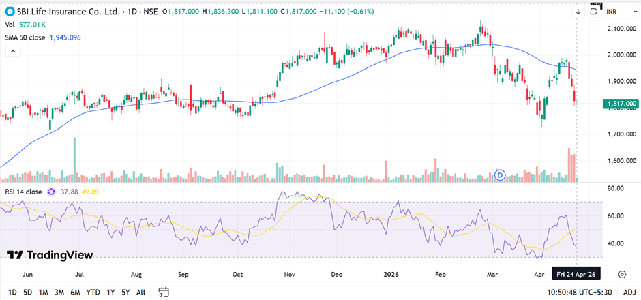Click the fullscreen frame icon at top right

[x=594, y=12]
